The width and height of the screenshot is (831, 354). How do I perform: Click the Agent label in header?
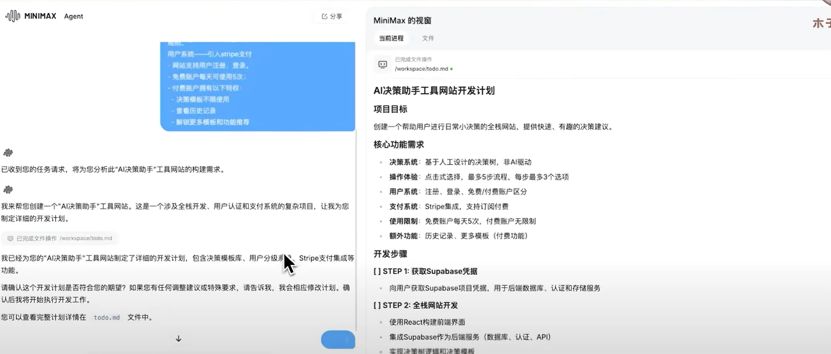pos(73,16)
